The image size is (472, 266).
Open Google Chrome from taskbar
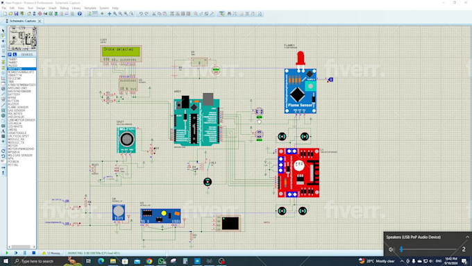[x=149, y=261]
